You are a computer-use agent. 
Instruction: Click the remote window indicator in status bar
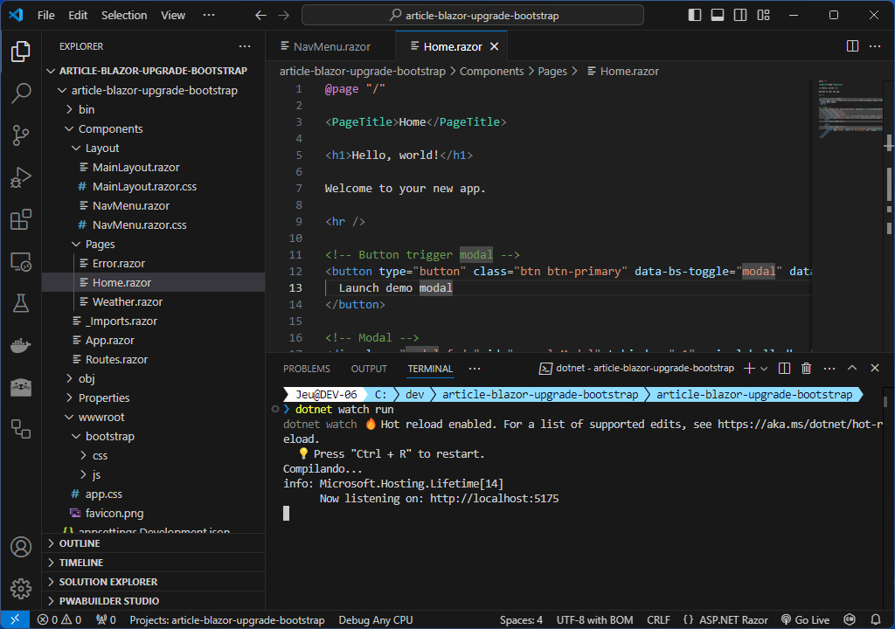coord(15,620)
